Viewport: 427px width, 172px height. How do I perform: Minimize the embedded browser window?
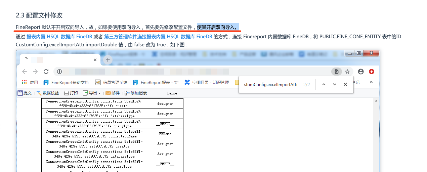coord(350,53)
